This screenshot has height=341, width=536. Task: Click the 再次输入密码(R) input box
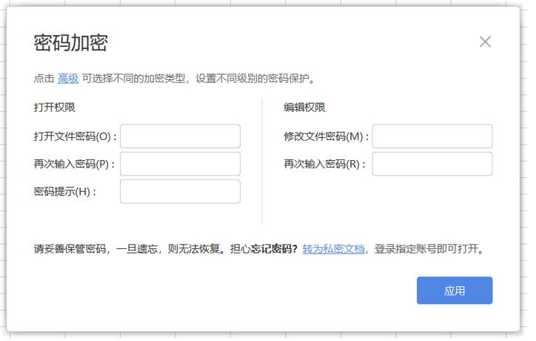[x=432, y=164]
